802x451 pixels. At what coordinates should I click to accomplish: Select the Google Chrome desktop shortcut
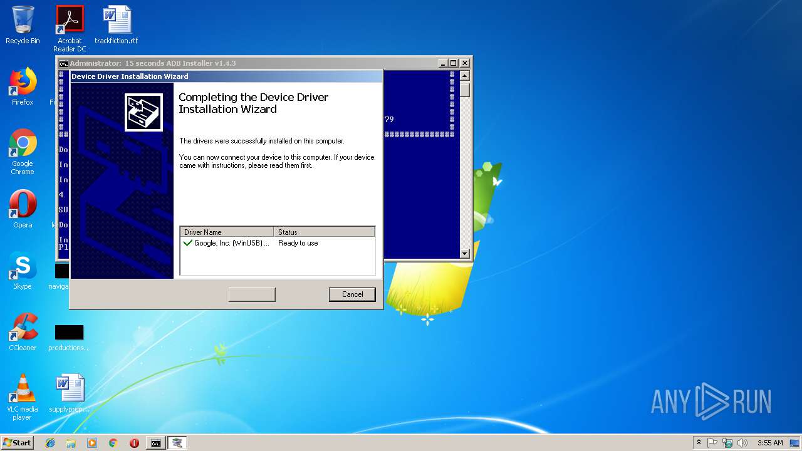[23, 152]
